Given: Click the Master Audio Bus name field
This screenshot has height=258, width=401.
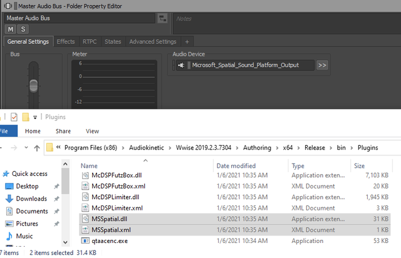Looking at the screenshot, I should point(80,18).
